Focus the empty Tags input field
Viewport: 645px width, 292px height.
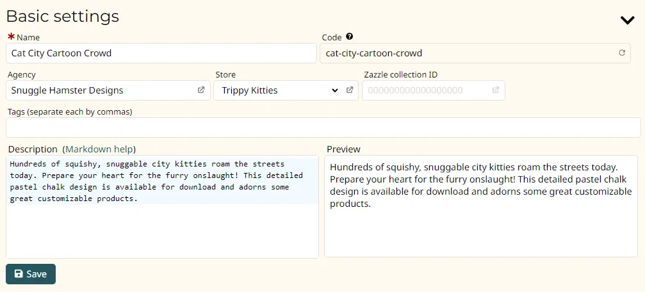[x=323, y=127]
